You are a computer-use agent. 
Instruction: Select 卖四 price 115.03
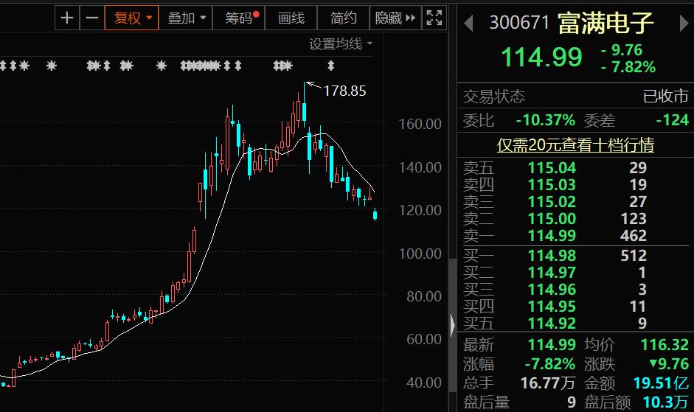552,184
